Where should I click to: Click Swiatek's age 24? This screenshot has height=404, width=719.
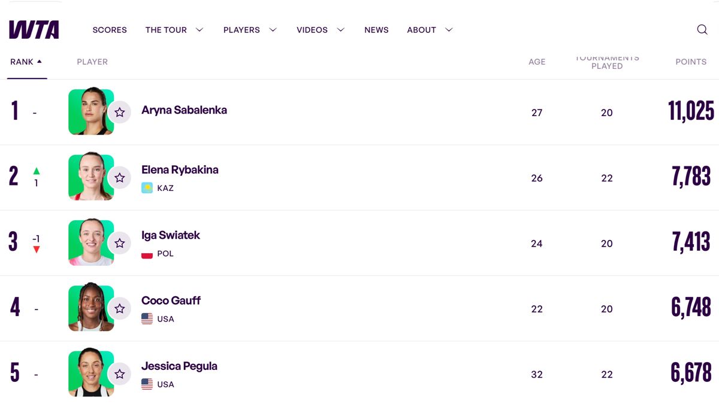click(x=537, y=244)
